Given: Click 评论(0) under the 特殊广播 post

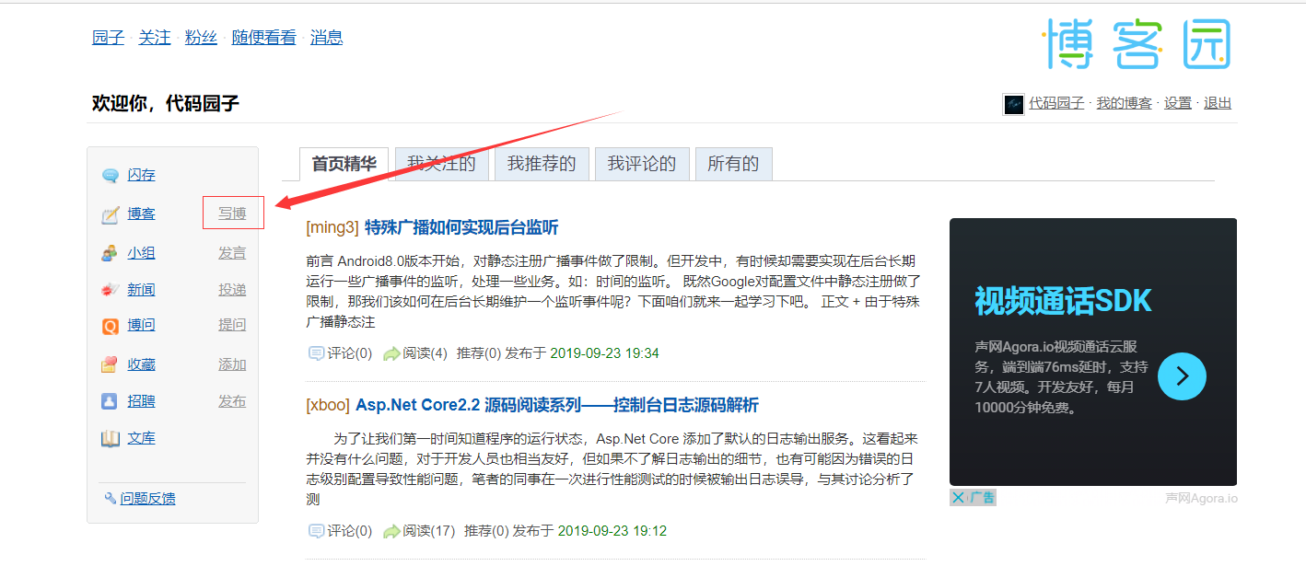Looking at the screenshot, I should point(350,353).
